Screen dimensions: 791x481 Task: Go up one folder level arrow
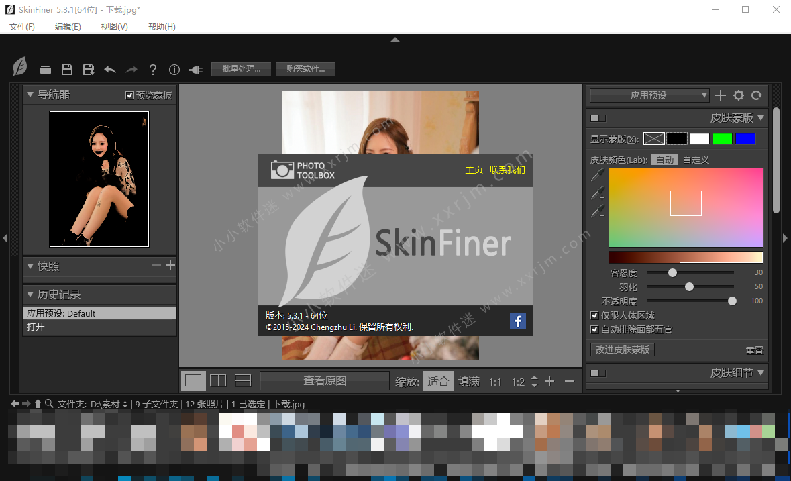(x=38, y=403)
